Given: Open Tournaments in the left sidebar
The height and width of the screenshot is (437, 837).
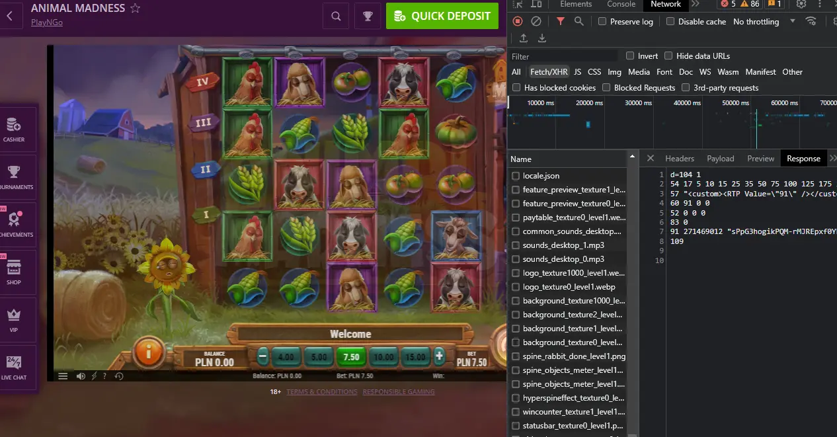Looking at the screenshot, I should coord(14,177).
